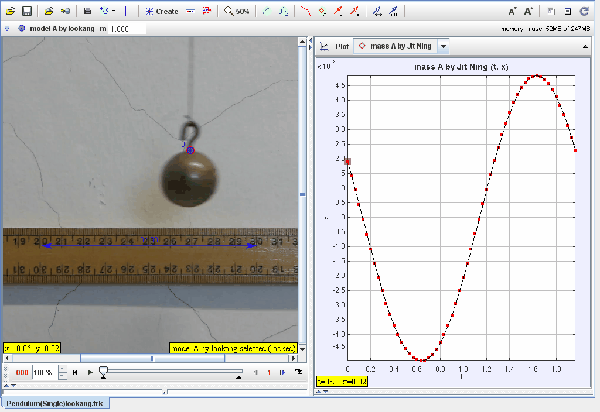The width and height of the screenshot is (600, 412).
Task: Click the blue track toolbar triangle
Action: coord(7,28)
